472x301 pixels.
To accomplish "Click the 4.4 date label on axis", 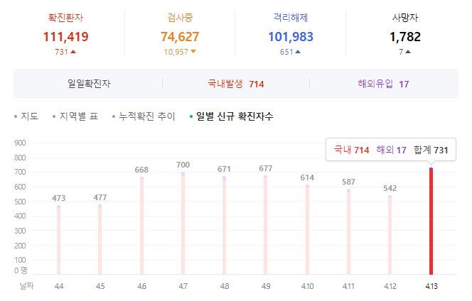I will pos(59,286).
